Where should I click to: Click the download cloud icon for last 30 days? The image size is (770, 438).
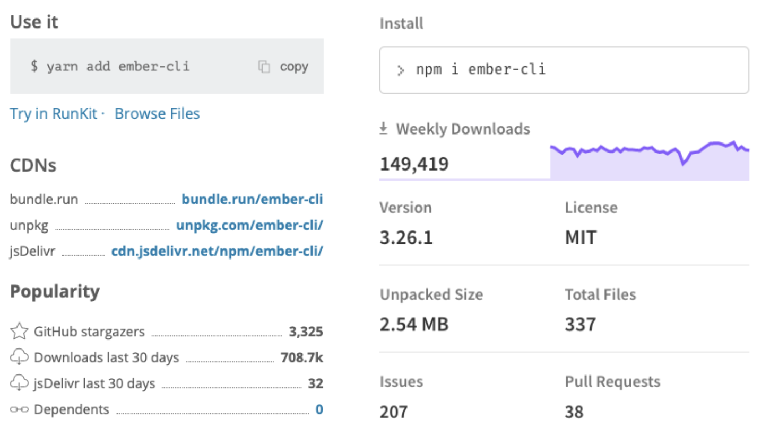(19, 357)
